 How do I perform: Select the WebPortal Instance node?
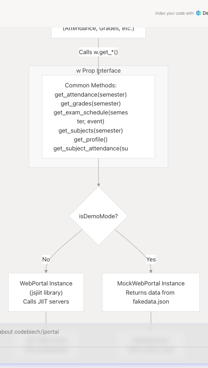pyautogui.click(x=46, y=292)
